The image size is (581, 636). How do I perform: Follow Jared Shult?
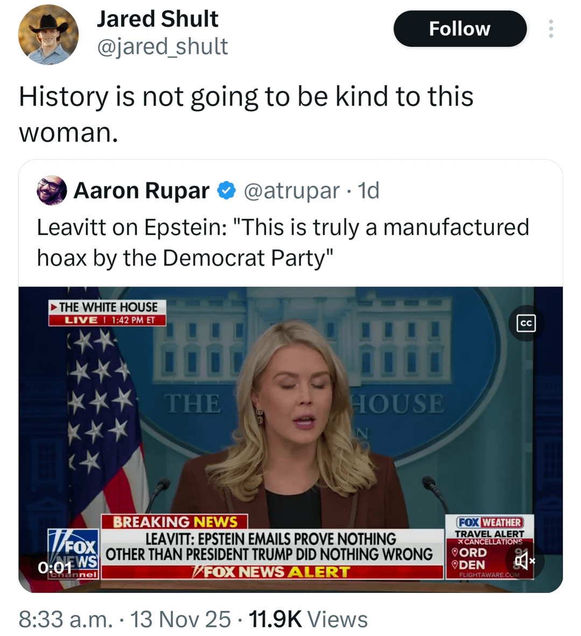click(459, 29)
